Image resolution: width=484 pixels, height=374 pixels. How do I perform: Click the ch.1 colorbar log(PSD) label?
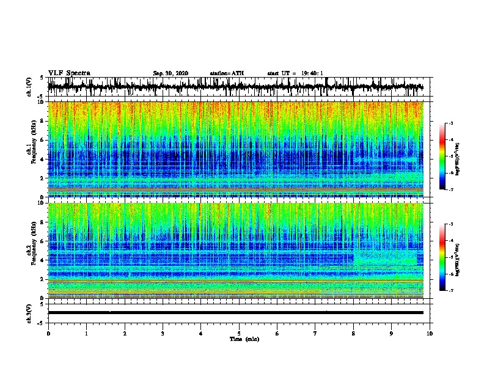pyautogui.click(x=458, y=159)
